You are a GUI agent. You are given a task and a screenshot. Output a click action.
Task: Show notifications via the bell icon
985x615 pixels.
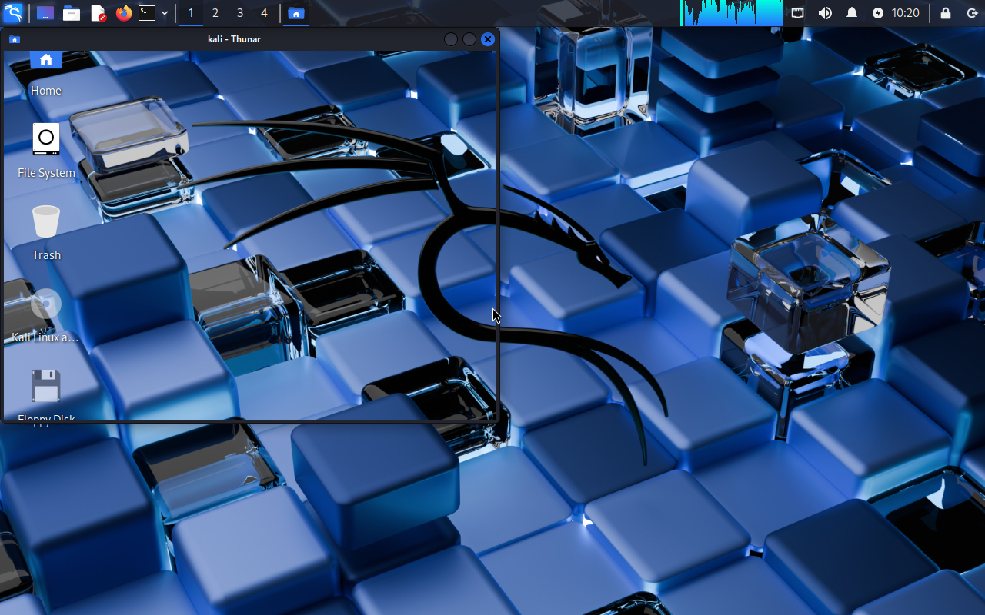pos(852,13)
